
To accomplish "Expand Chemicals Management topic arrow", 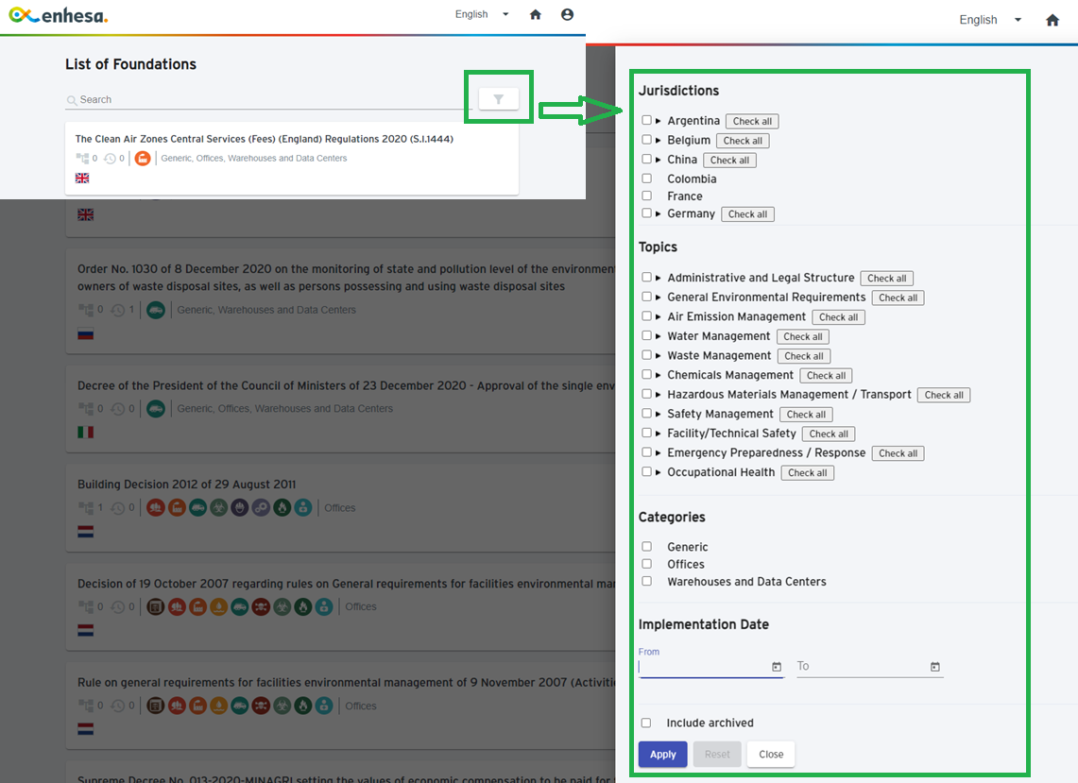I will pos(658,375).
